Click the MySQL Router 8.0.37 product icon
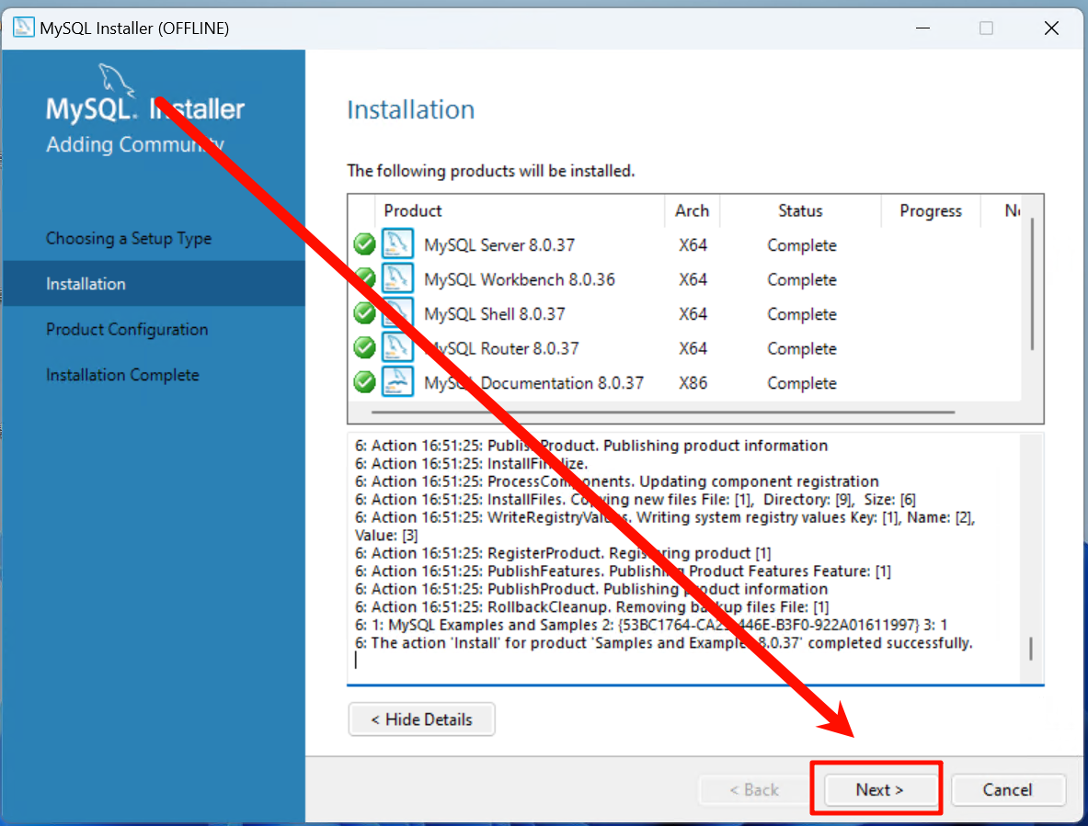1088x826 pixels. (397, 347)
